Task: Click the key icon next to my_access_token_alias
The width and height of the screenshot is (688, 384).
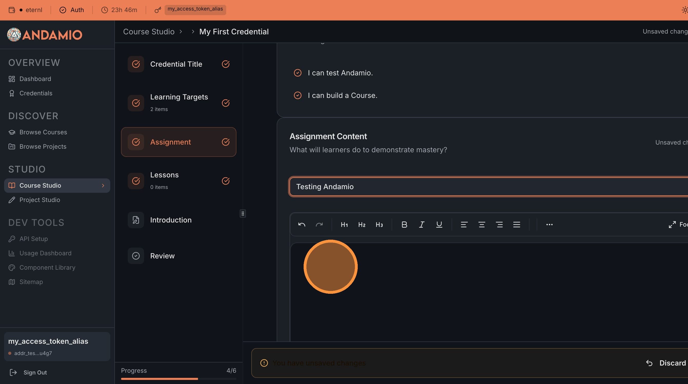Action: click(158, 10)
